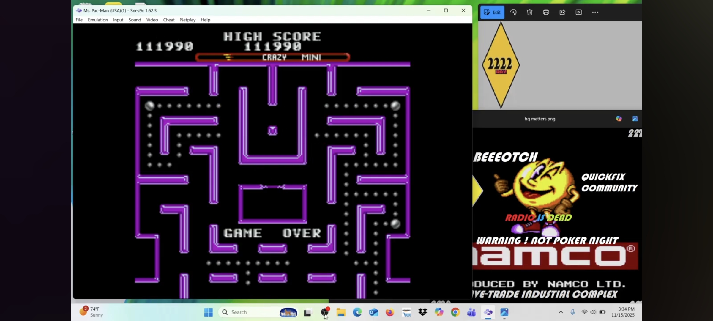Screen dimensions: 713x321
Task: Open the File menu in Snes9x
Action: coord(79,20)
